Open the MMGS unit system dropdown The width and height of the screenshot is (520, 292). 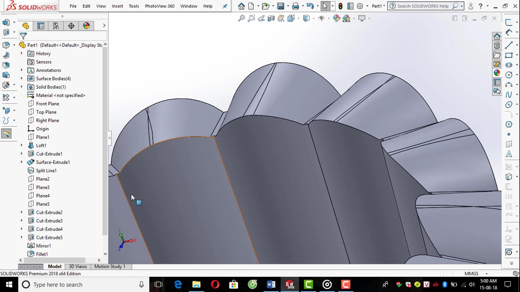(486, 274)
